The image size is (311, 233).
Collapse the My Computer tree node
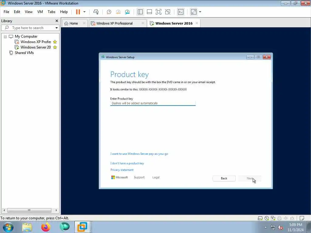pos(5,37)
